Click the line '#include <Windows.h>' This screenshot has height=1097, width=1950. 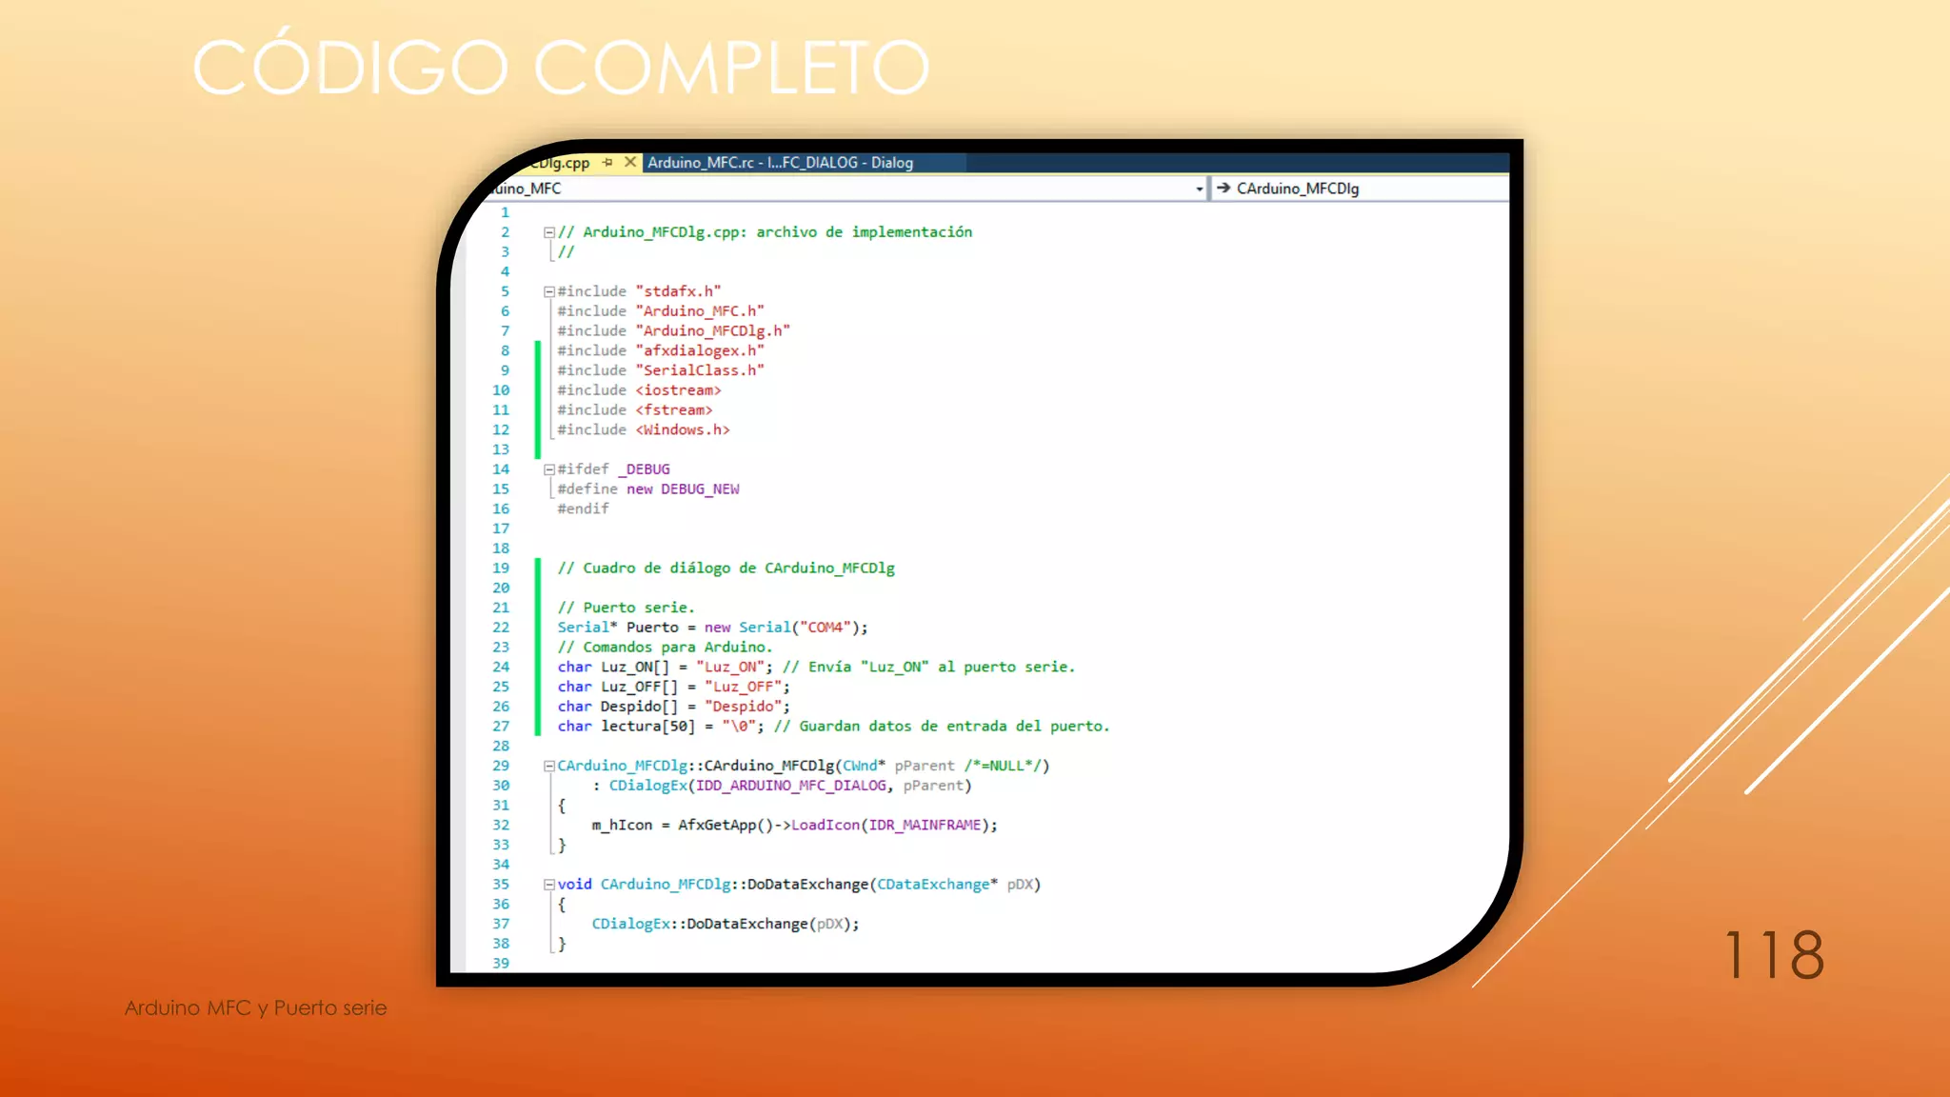(x=644, y=429)
